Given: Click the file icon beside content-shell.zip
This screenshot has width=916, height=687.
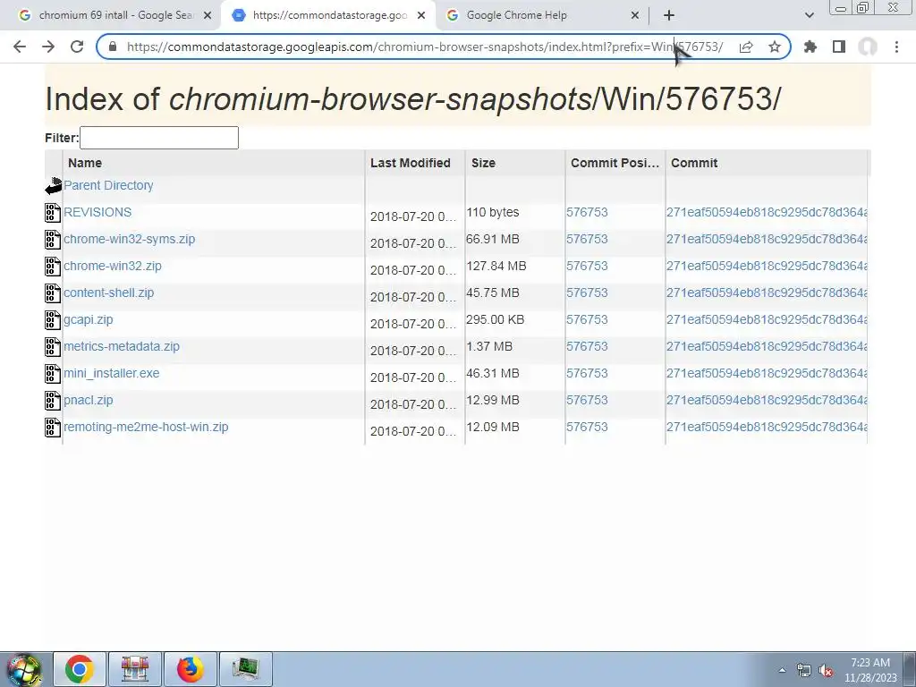Looking at the screenshot, I should pyautogui.click(x=53, y=293).
